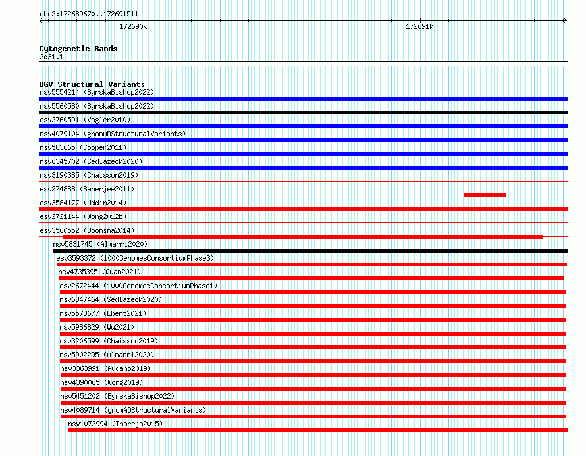The image size is (586, 456).
Task: Select nsv5451202 (ByrskaBishop2022) label
Action: [x=117, y=396]
